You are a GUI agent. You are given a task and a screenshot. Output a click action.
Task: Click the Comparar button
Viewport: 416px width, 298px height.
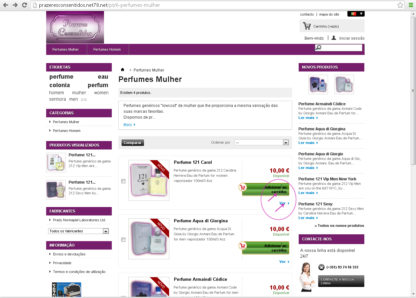133,143
